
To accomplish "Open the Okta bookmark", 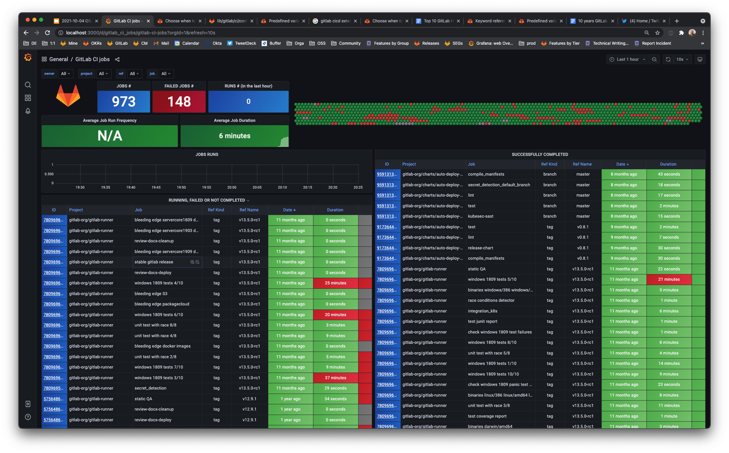I will click(213, 43).
